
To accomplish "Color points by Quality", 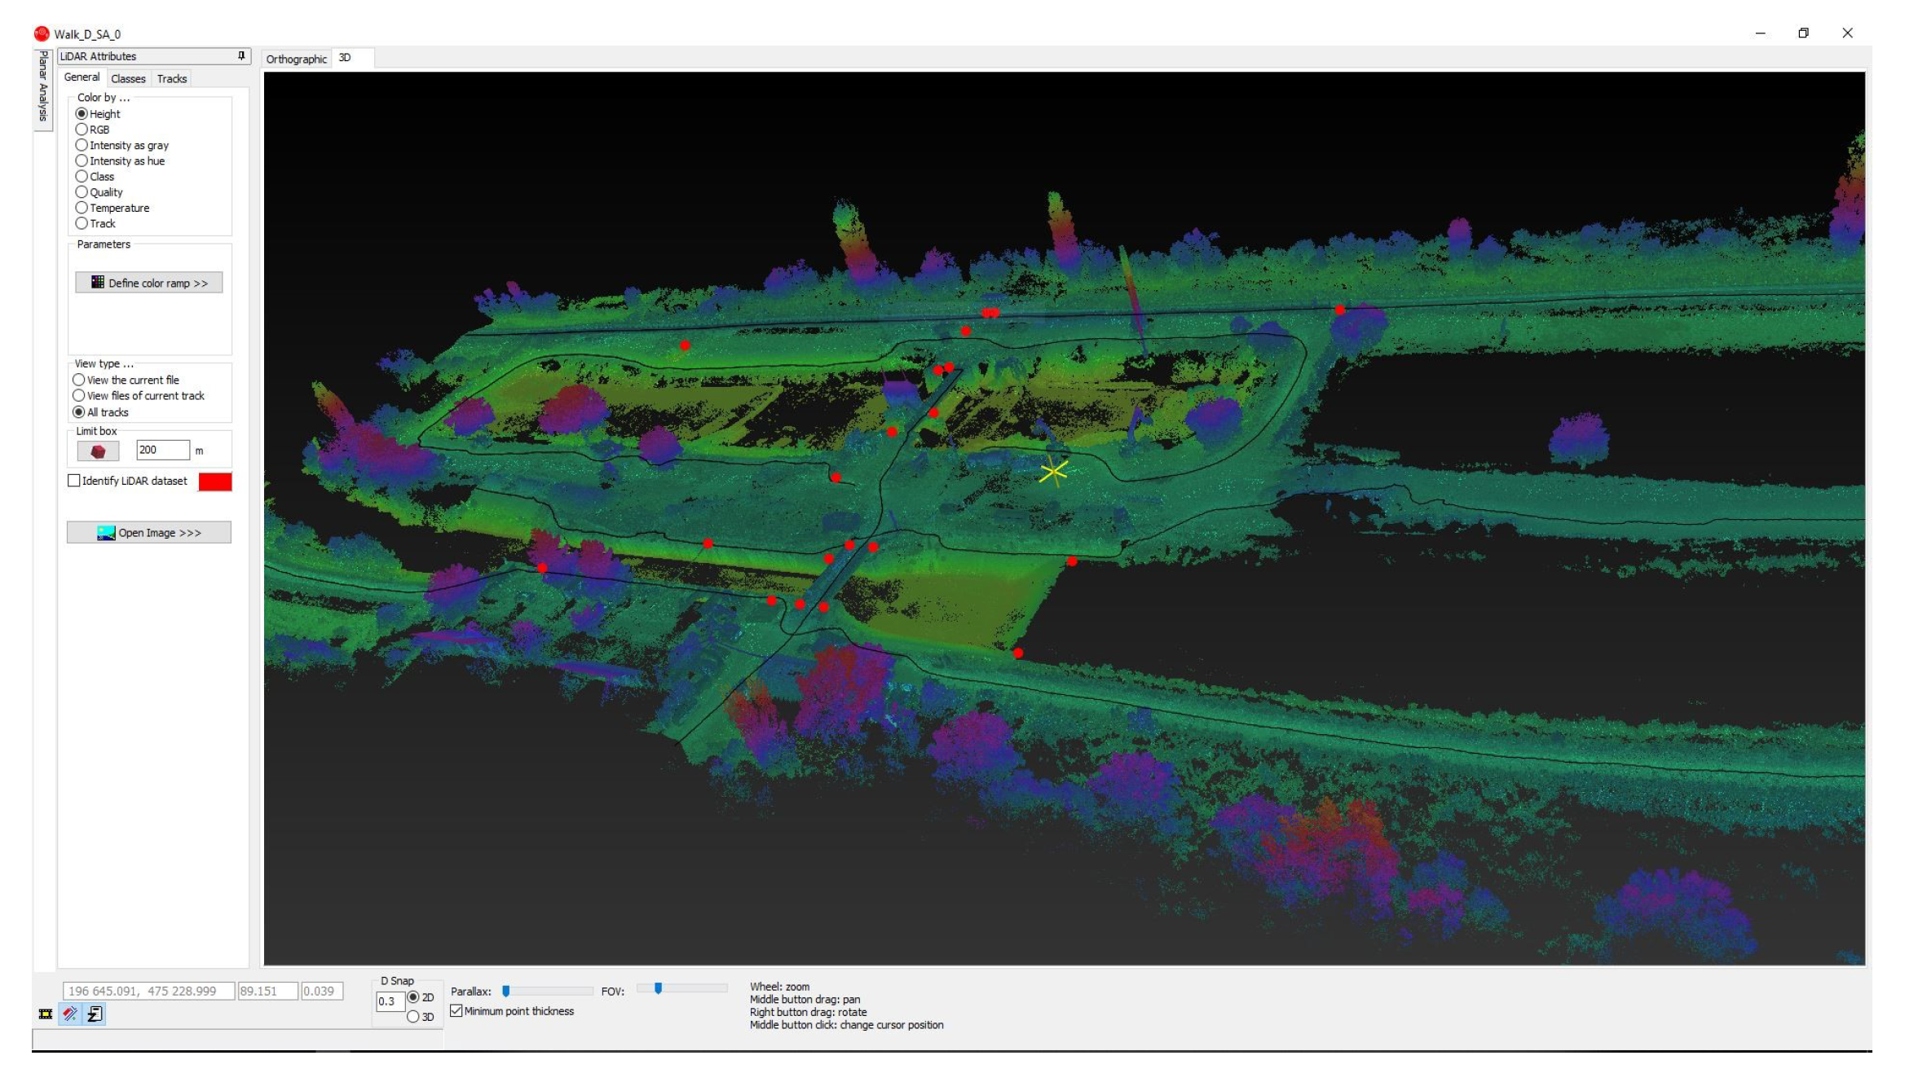I will pos(82,192).
